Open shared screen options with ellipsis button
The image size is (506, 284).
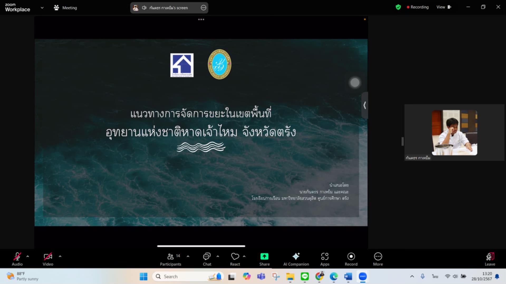click(x=203, y=8)
